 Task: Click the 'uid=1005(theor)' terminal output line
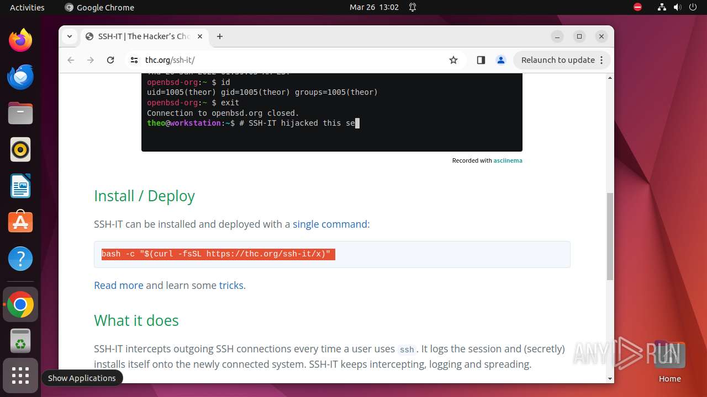(262, 92)
